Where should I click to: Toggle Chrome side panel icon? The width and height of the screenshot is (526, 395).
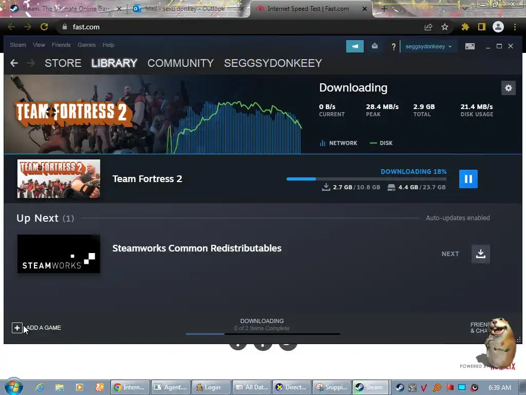click(482, 27)
